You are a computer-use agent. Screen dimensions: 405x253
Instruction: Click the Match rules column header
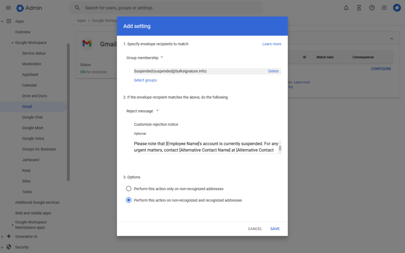[325, 57]
